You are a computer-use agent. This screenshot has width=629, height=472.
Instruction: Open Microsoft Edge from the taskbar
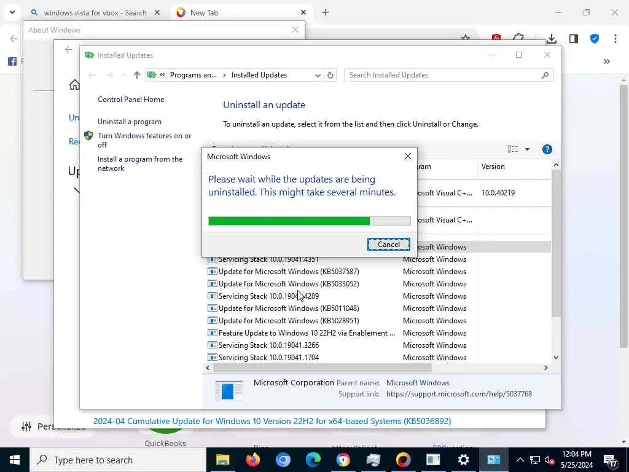click(313, 460)
